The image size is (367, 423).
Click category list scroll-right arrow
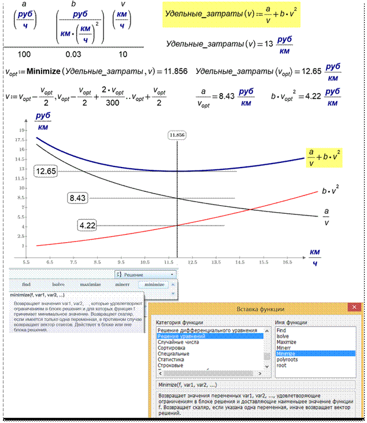[x=260, y=374]
